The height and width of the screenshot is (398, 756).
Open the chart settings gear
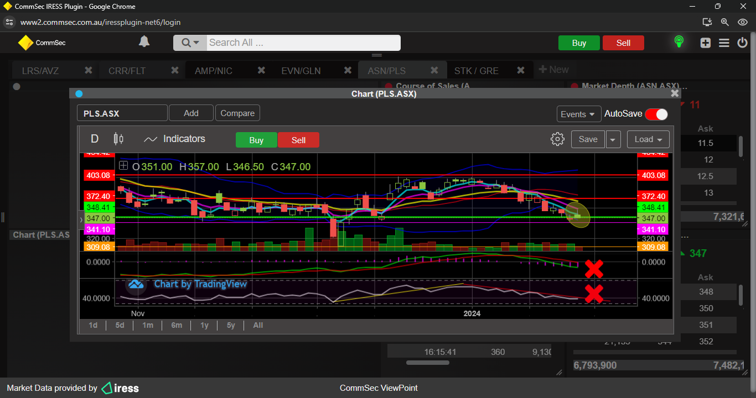pos(557,139)
